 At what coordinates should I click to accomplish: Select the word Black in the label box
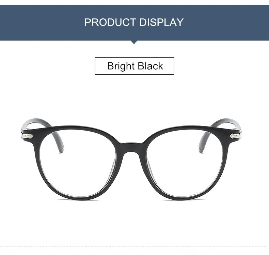(150, 66)
